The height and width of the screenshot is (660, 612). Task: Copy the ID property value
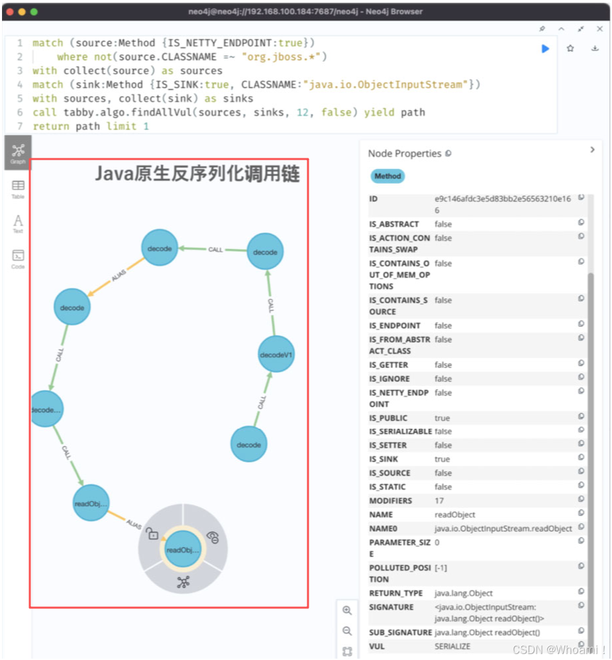pos(582,197)
